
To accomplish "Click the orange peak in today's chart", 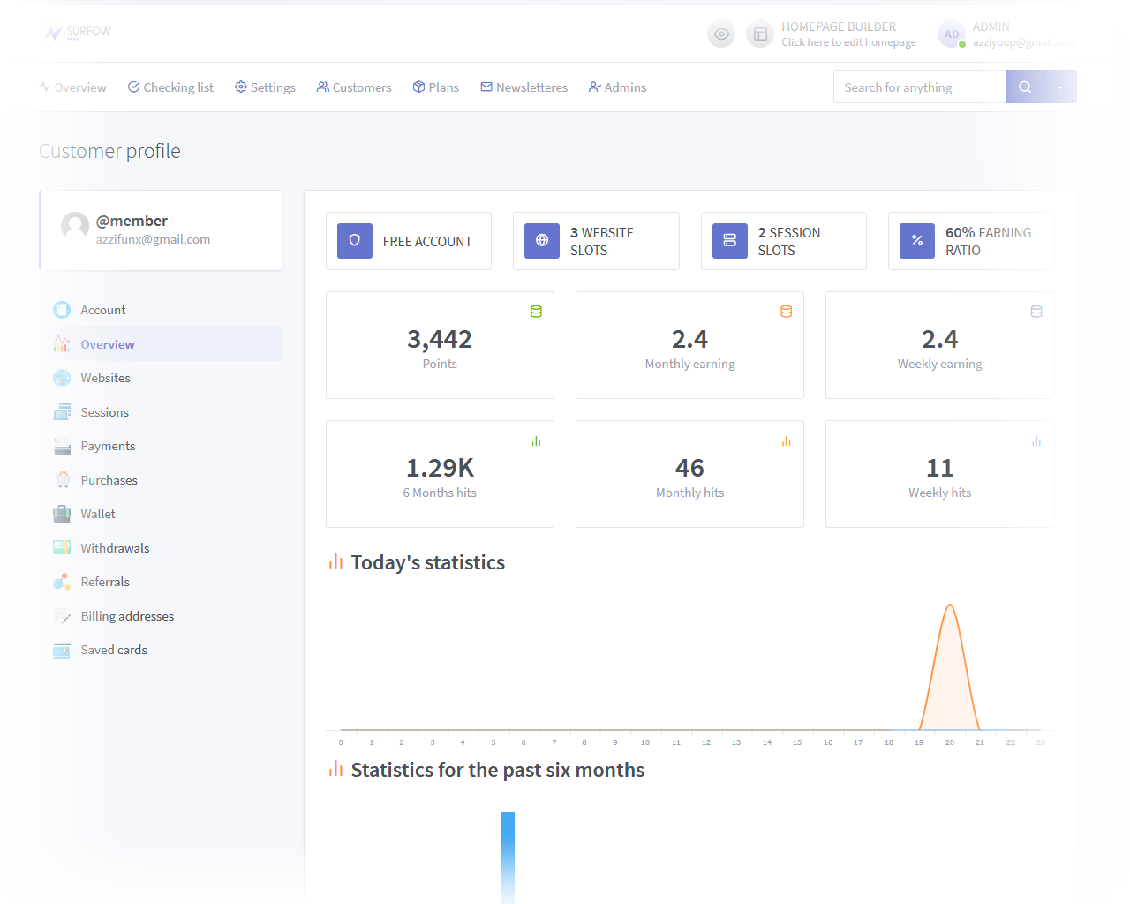I will [950, 606].
